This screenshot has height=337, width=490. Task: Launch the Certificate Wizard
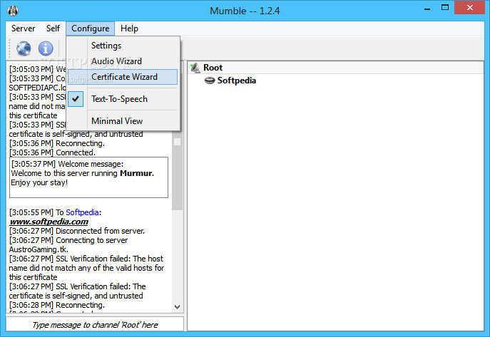point(123,77)
